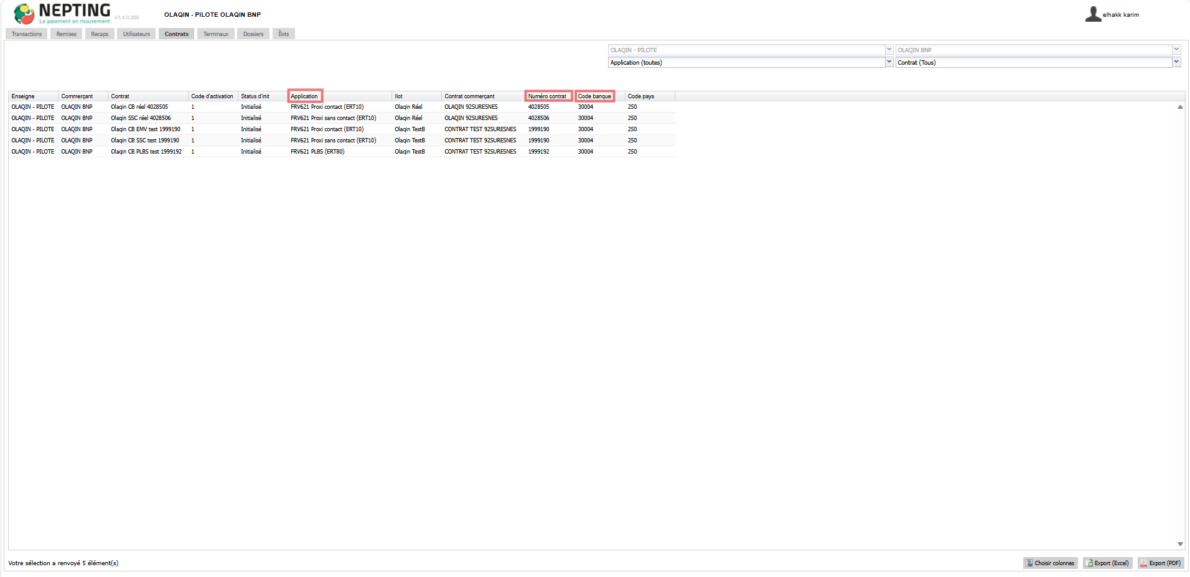Screen dimensions: 1190x577
Task: Go to the Îlots tab
Action: tap(284, 34)
